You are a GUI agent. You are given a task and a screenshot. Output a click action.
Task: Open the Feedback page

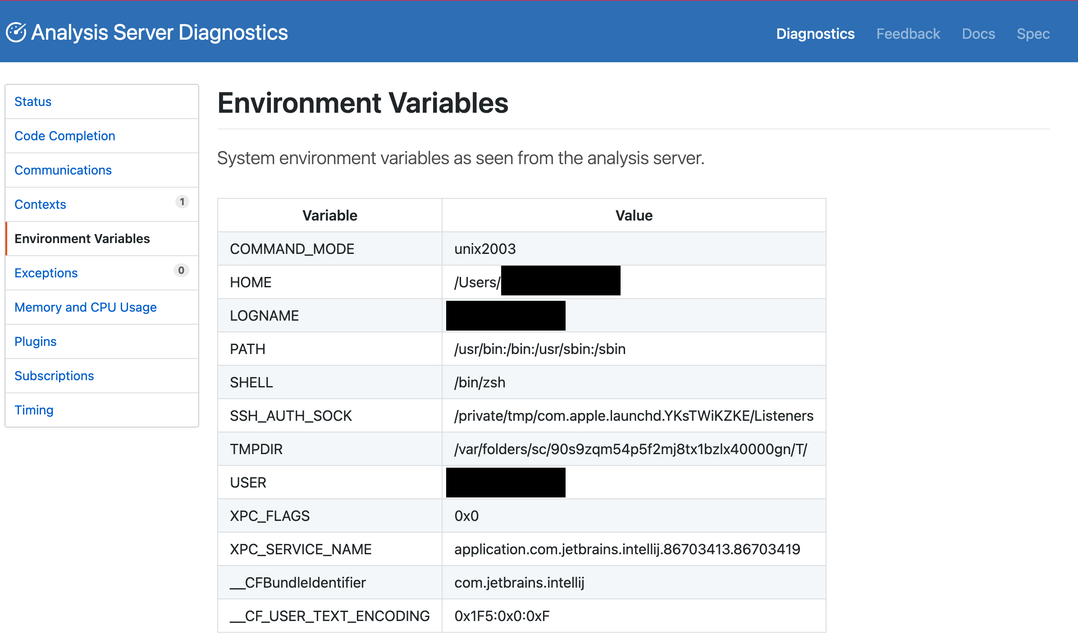[908, 33]
